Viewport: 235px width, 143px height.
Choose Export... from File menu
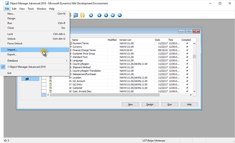pos(35,54)
